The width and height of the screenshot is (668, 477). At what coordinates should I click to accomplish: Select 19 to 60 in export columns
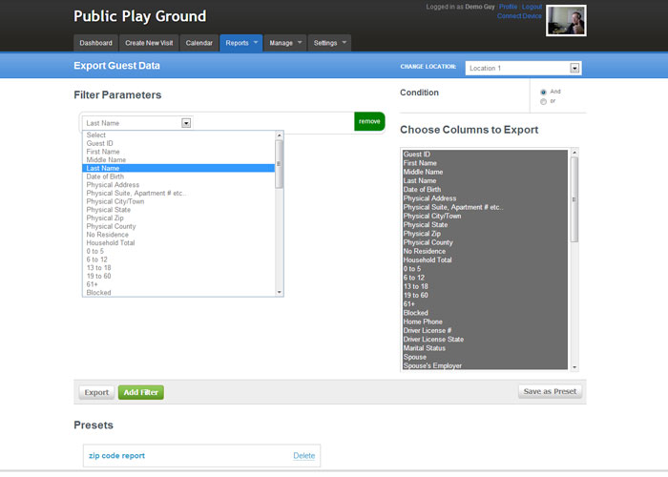coord(485,295)
